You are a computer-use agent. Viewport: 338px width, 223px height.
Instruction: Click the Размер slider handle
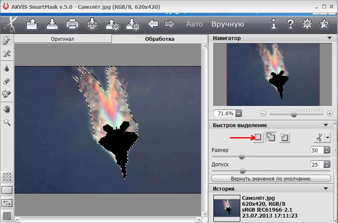pyautogui.click(x=242, y=157)
